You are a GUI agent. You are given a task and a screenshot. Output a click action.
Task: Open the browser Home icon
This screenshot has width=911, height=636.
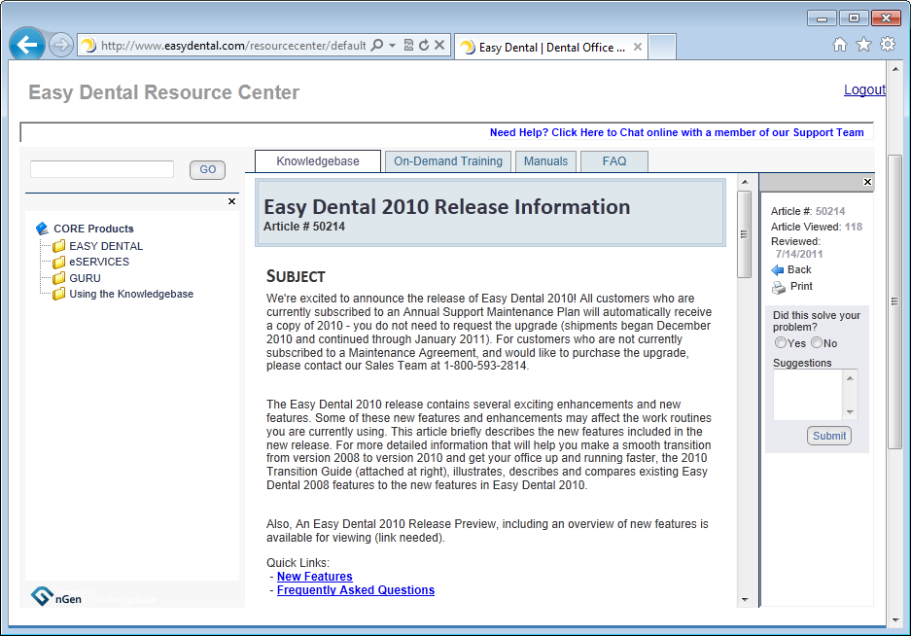[x=839, y=44]
